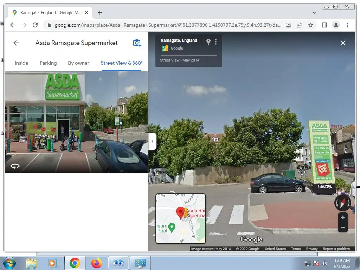Screen dimensions: 360x270
Task: Click the Image capture: May 2014 text
Action: pos(211,249)
